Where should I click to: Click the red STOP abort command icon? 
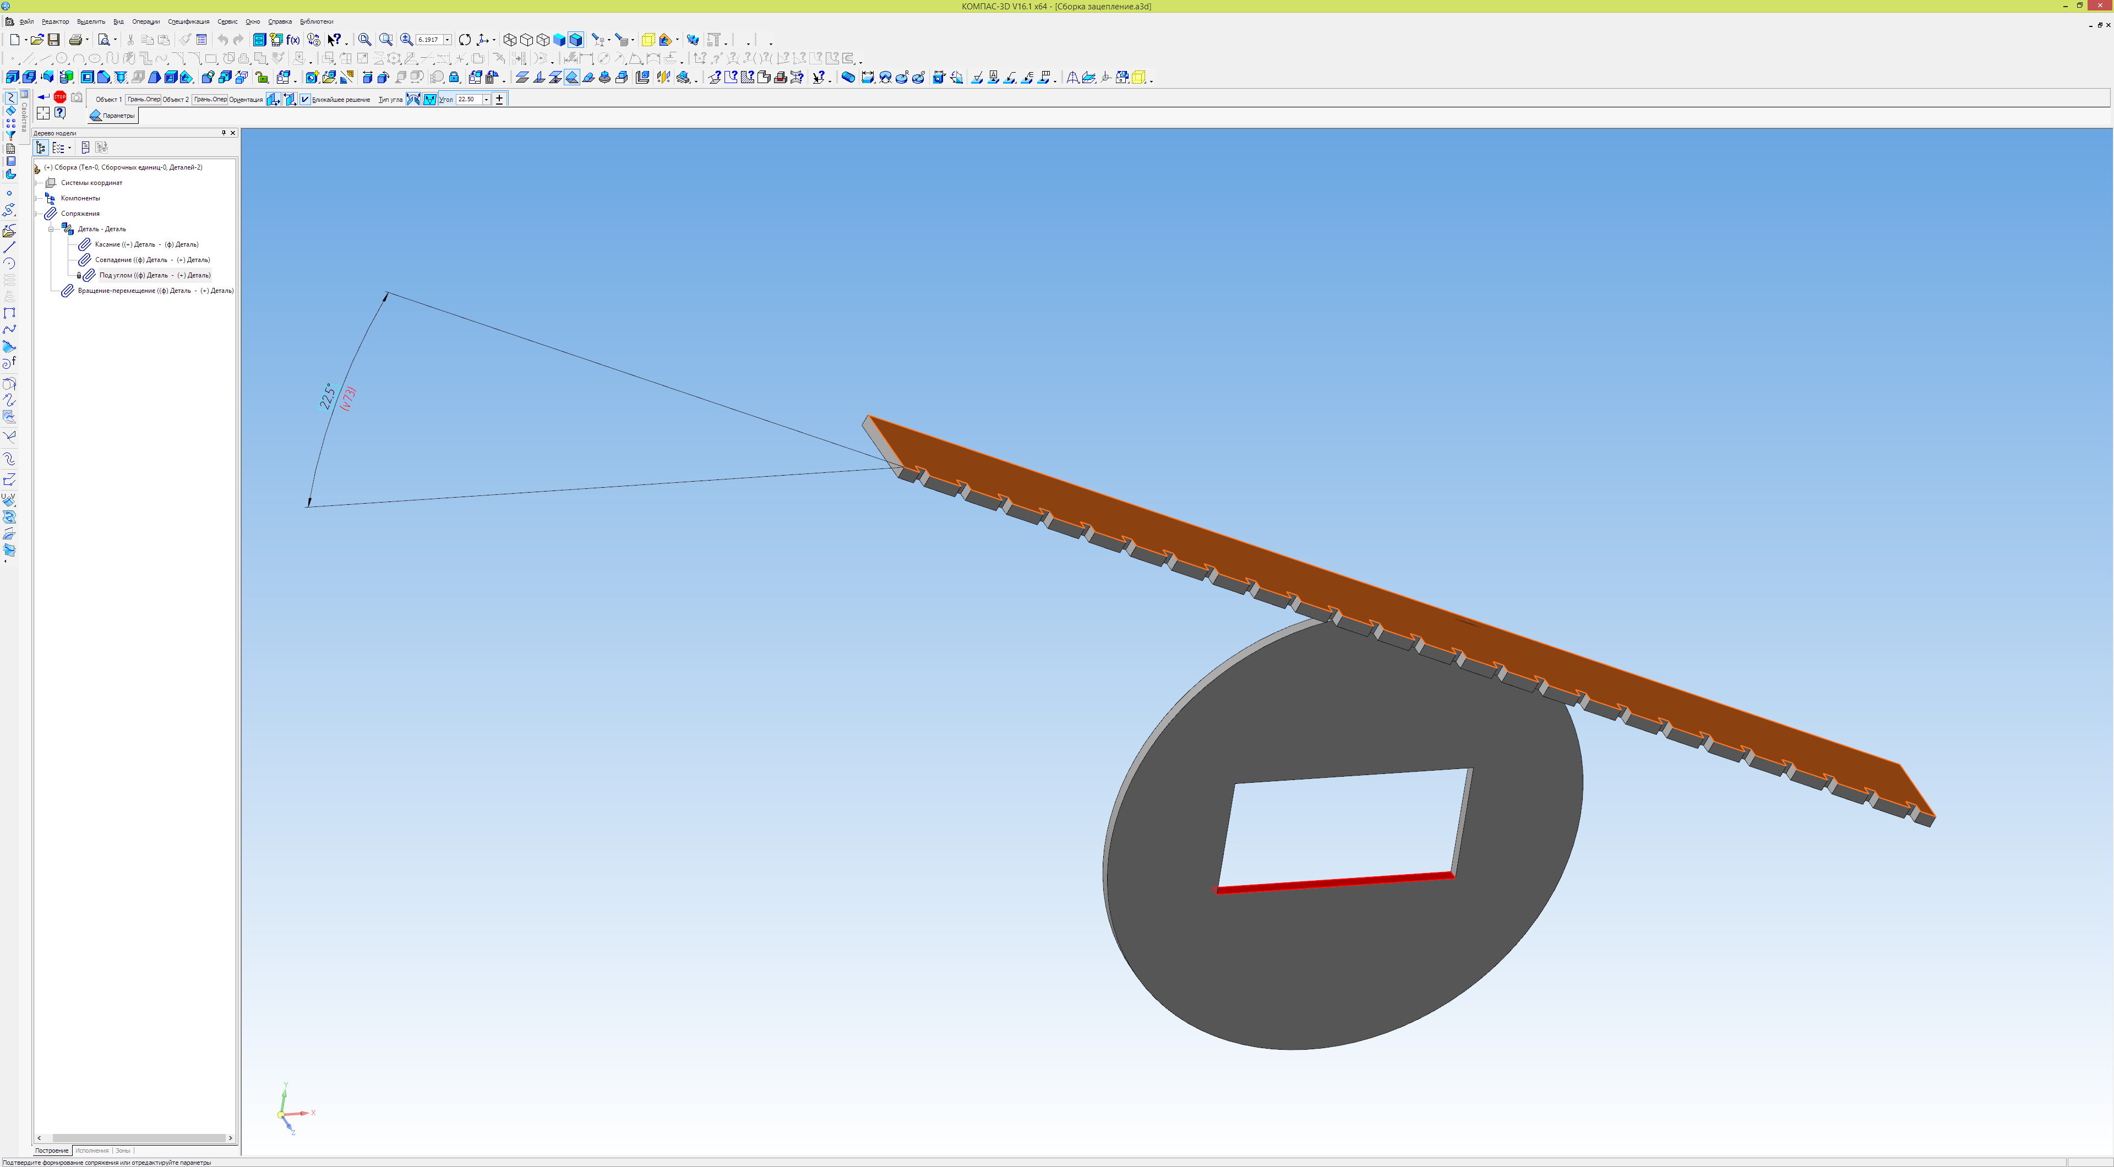[60, 97]
